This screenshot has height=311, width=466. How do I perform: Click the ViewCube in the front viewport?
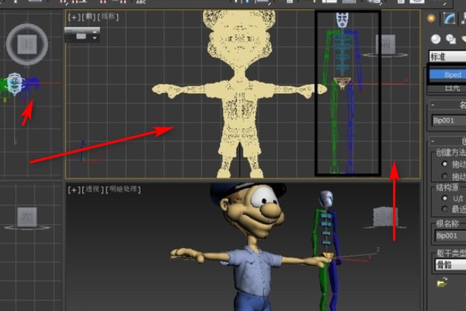click(x=385, y=45)
